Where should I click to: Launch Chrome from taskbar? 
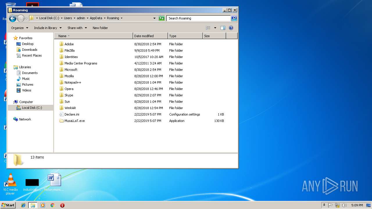pyautogui.click(x=52, y=205)
